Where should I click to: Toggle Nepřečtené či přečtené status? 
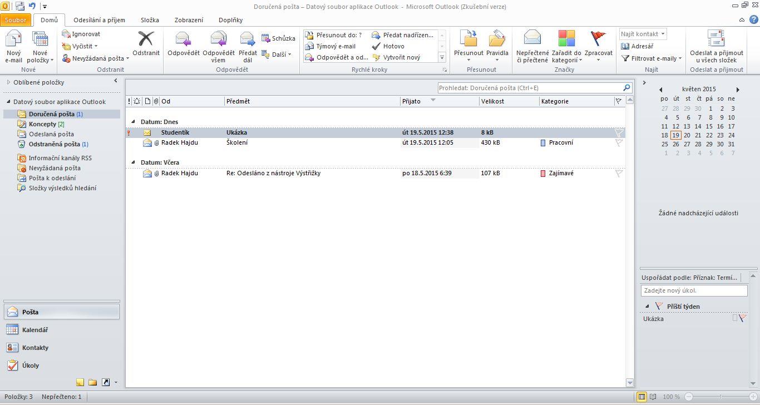pyautogui.click(x=532, y=47)
